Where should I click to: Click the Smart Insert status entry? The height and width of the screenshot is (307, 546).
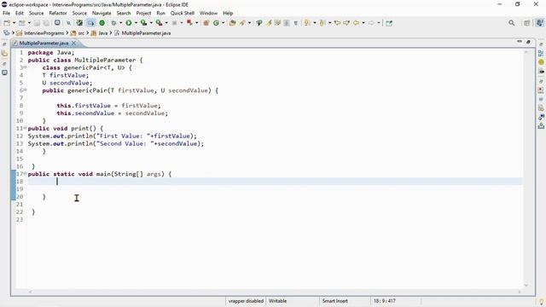click(334, 301)
